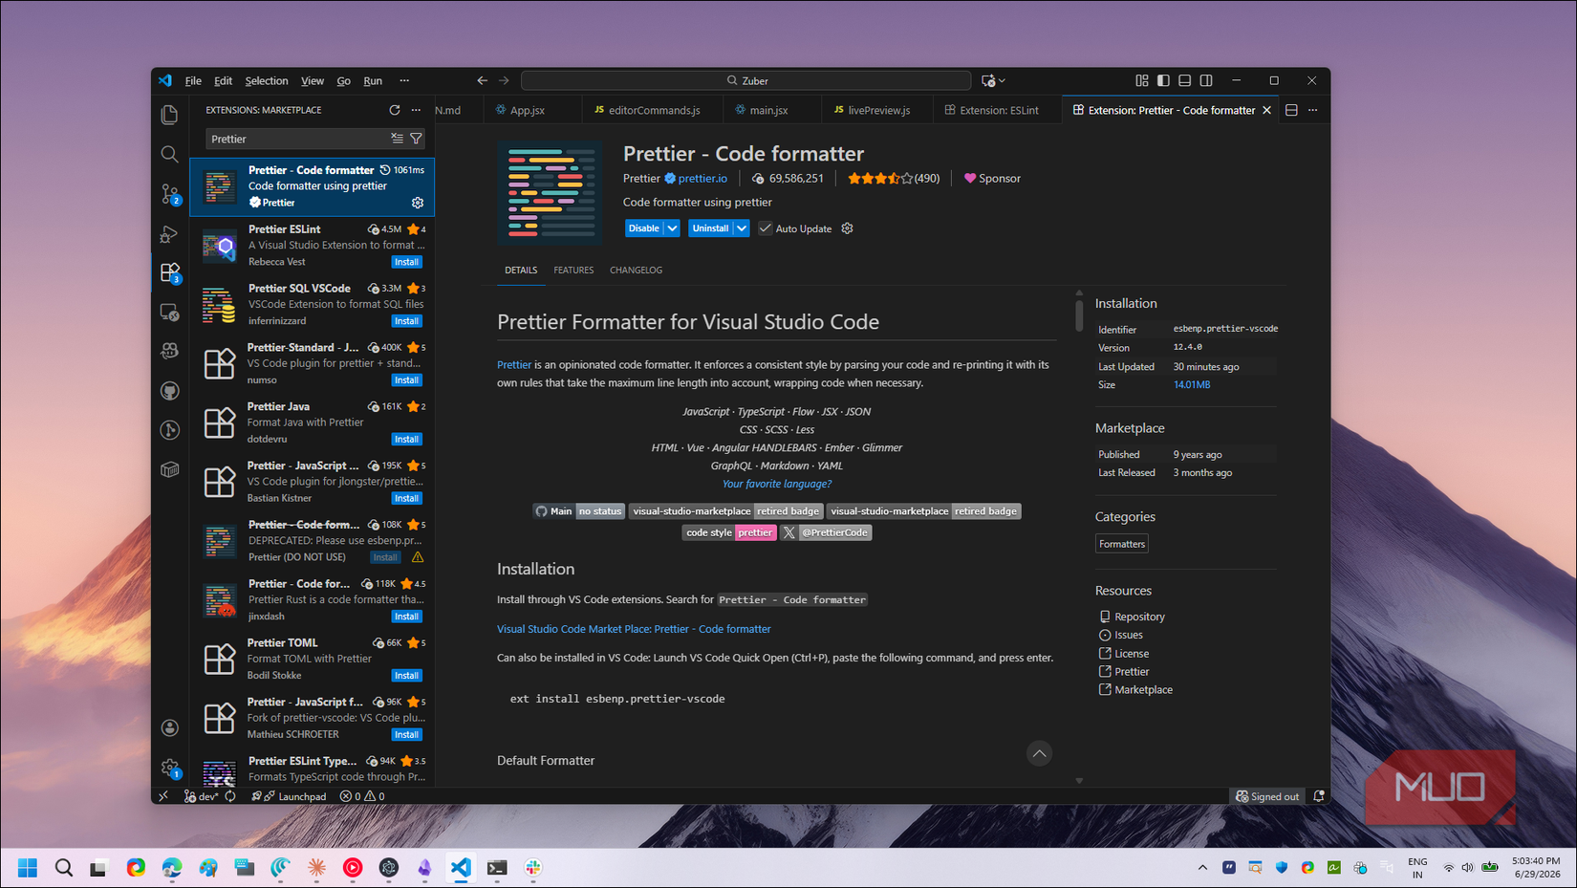Disable the Prettier extension
Viewport: 1577px width, 888px height.
[x=644, y=228]
